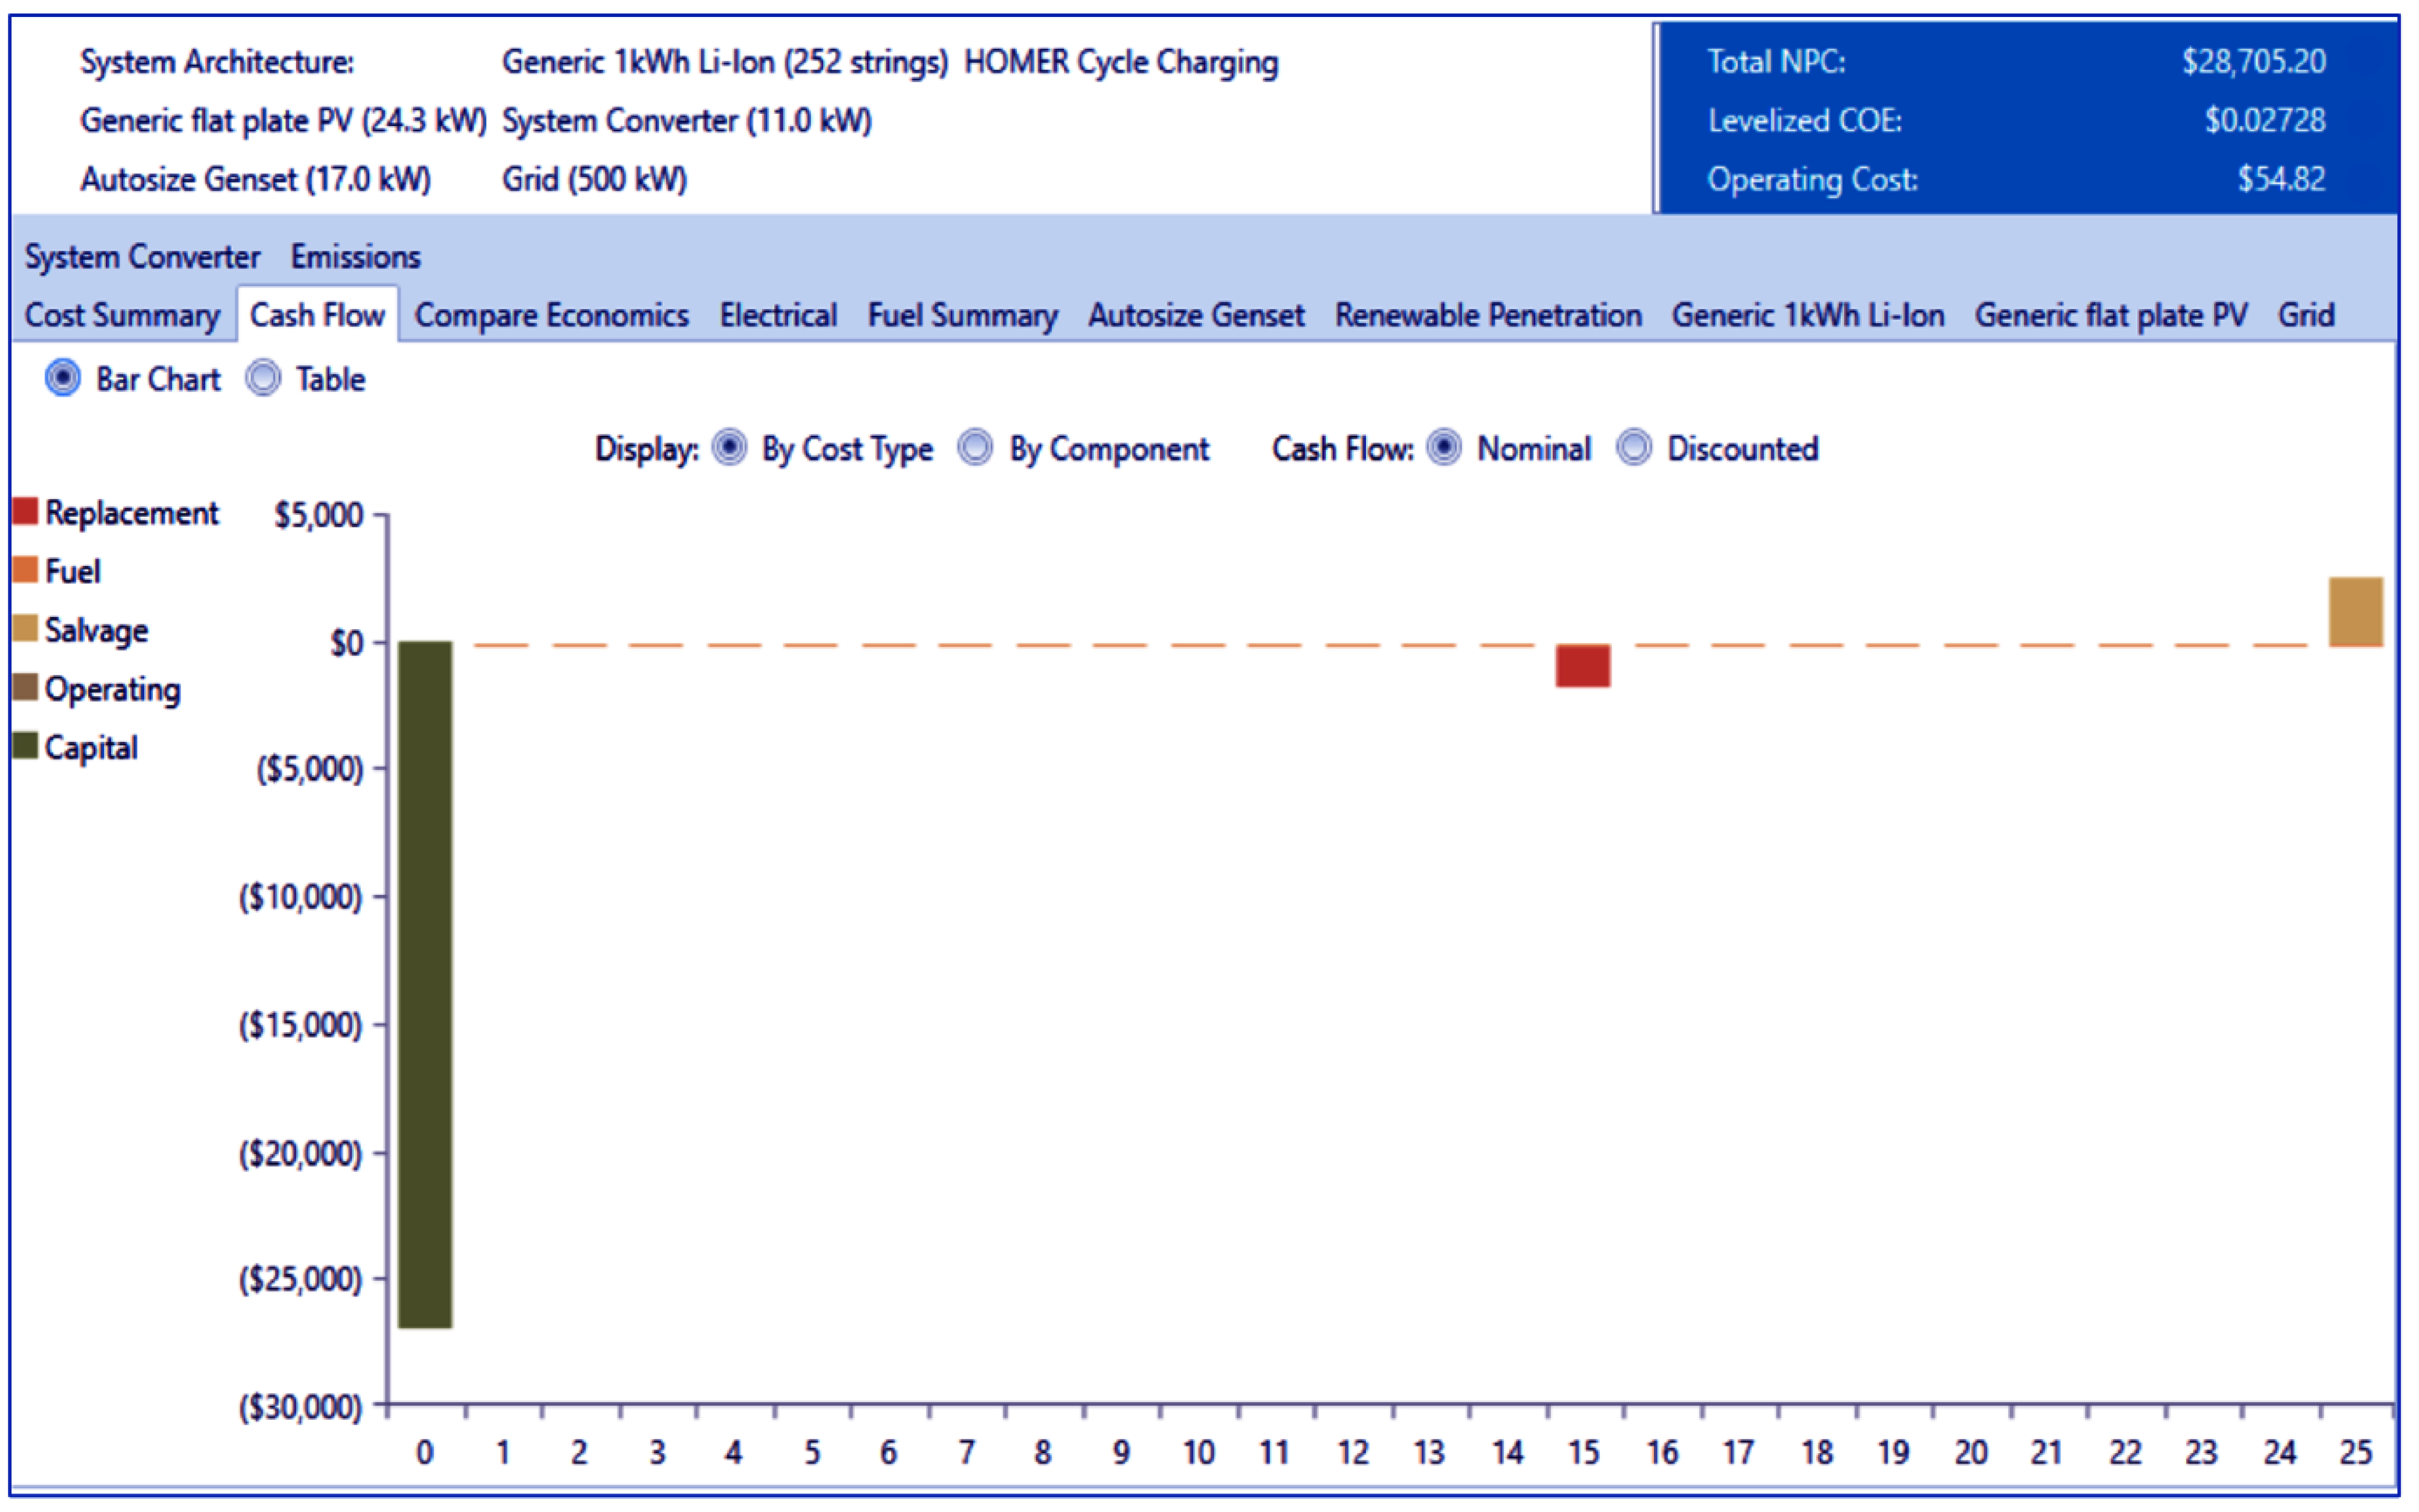Screen dimensions: 2419x1512
Task: Open the Emissions tab
Action: pyautogui.click(x=356, y=257)
